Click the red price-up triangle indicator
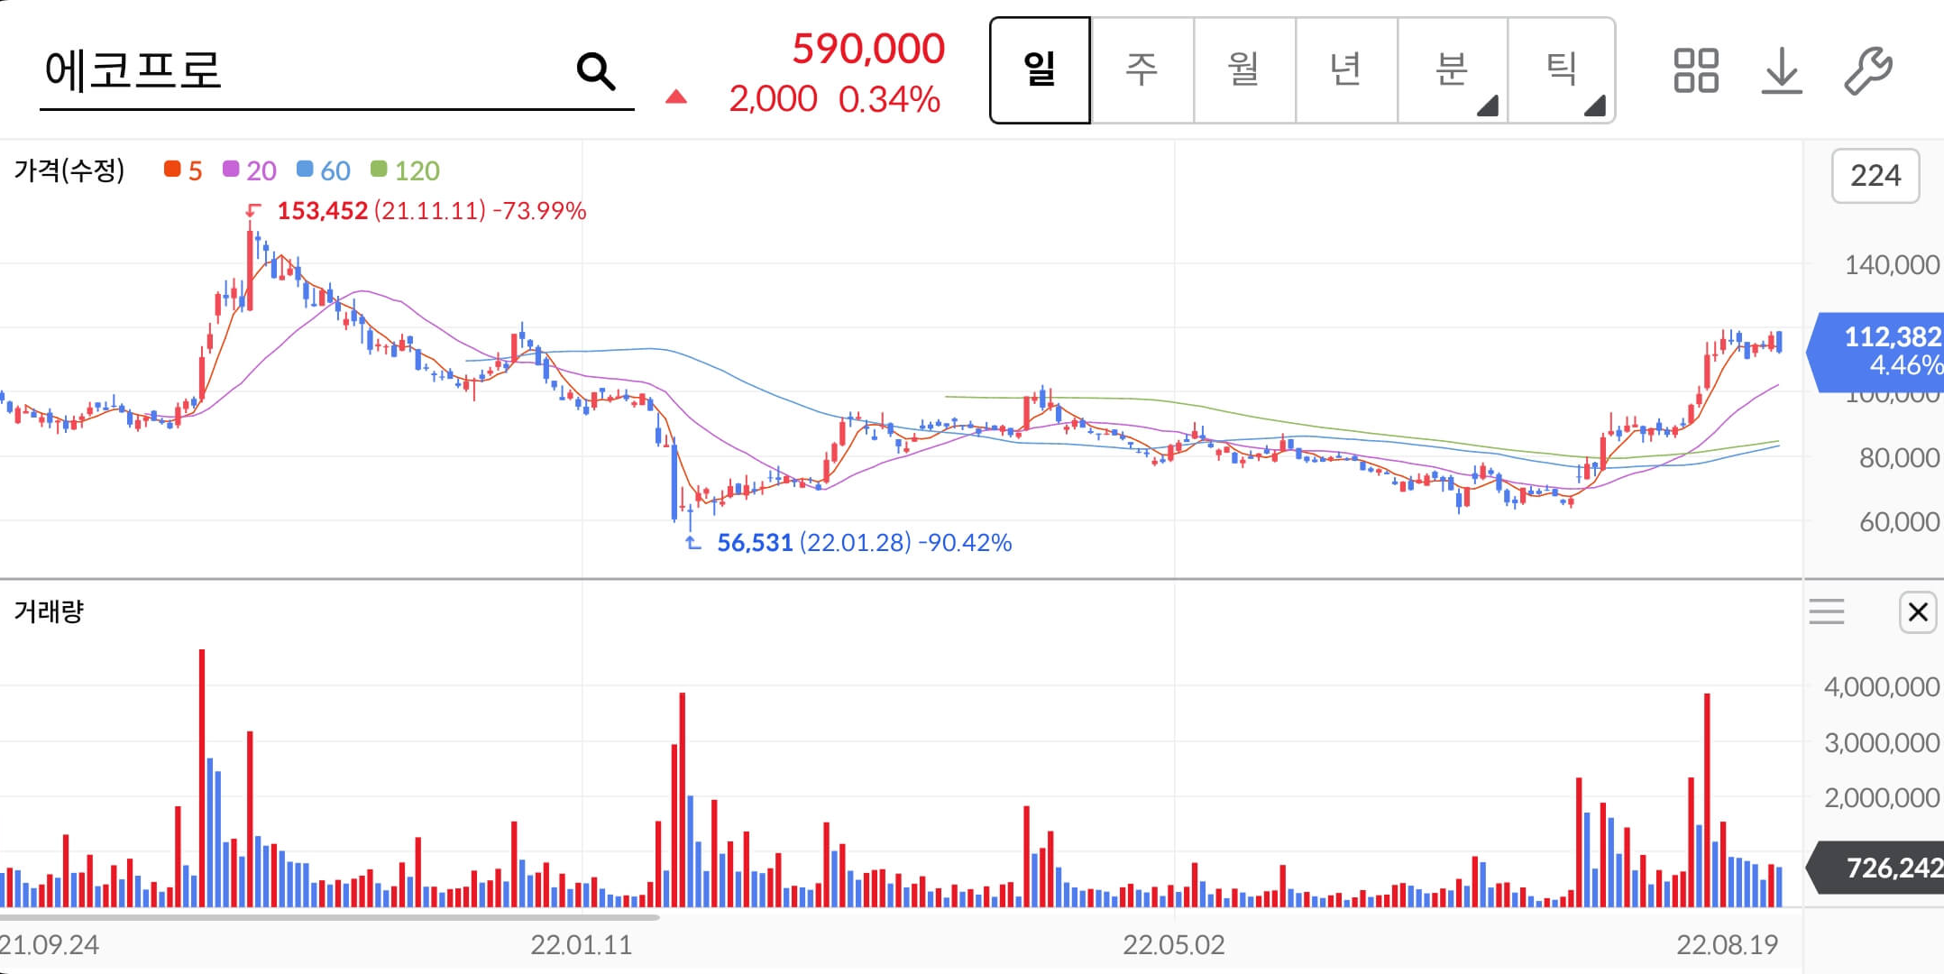Viewport: 1944px width, 974px height. pyautogui.click(x=675, y=97)
